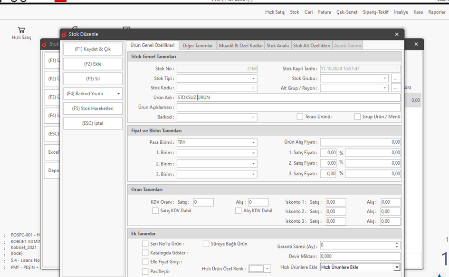This screenshot has width=449, height=277.
Task: Focus 1. Satış Fiyatı percent field
Action: point(328,153)
